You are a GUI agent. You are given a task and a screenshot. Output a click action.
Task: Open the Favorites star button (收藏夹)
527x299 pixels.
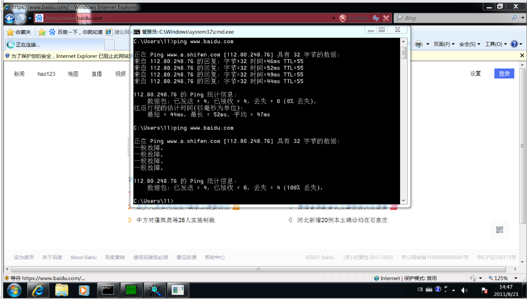coord(18,32)
